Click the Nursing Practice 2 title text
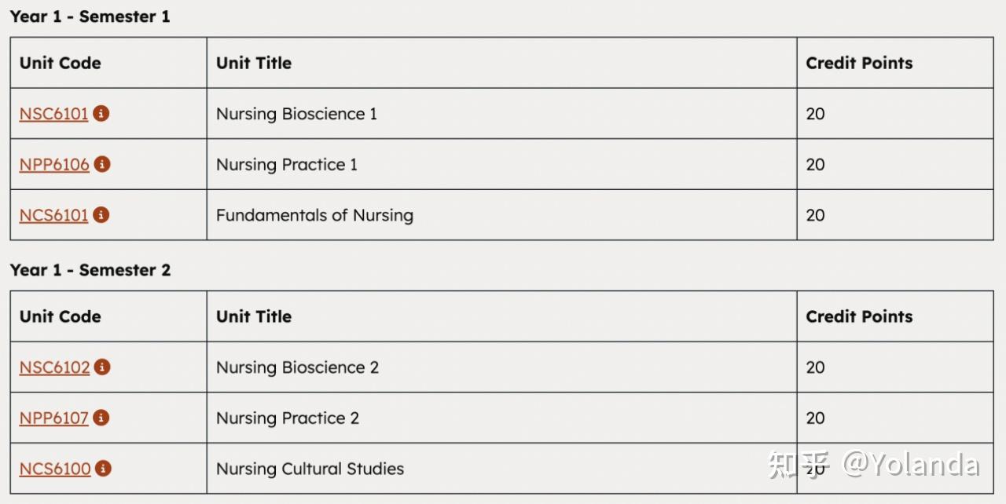1006x504 pixels. point(288,418)
